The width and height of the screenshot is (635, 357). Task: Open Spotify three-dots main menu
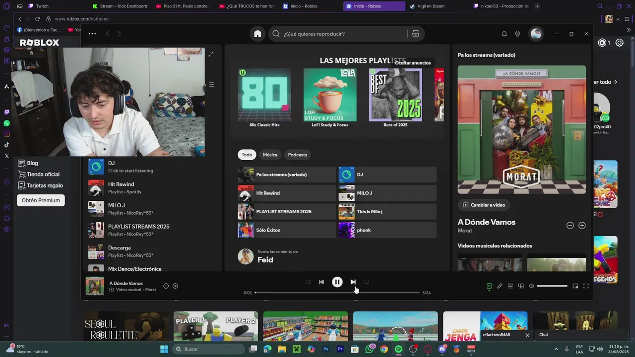click(92, 34)
